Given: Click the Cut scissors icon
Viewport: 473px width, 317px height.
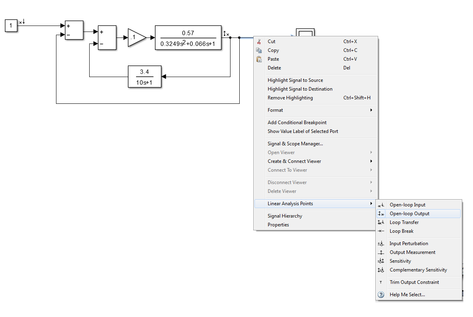Looking at the screenshot, I should 259,42.
